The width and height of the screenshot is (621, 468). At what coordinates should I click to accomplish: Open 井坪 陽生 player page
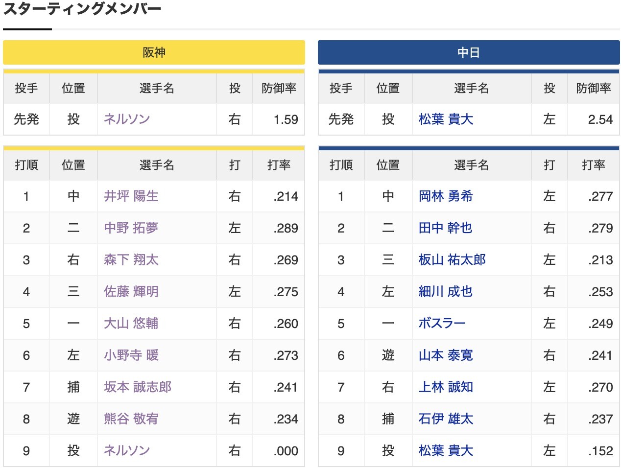[131, 196]
